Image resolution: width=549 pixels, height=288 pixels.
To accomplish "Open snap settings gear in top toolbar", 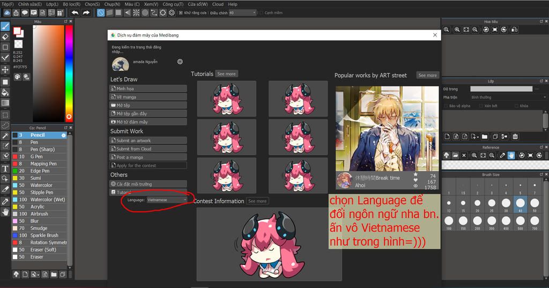I will point(172,13).
